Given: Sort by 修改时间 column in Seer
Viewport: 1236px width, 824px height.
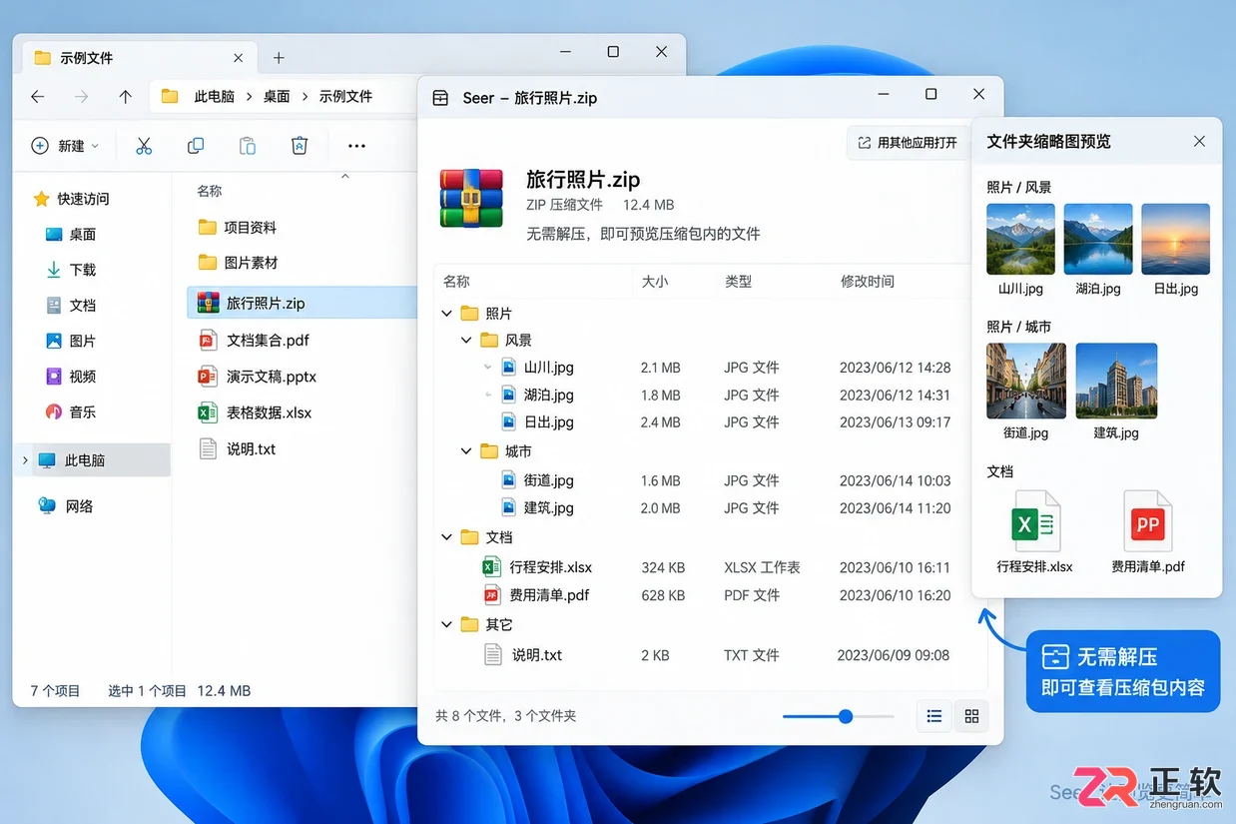Looking at the screenshot, I should 868,282.
